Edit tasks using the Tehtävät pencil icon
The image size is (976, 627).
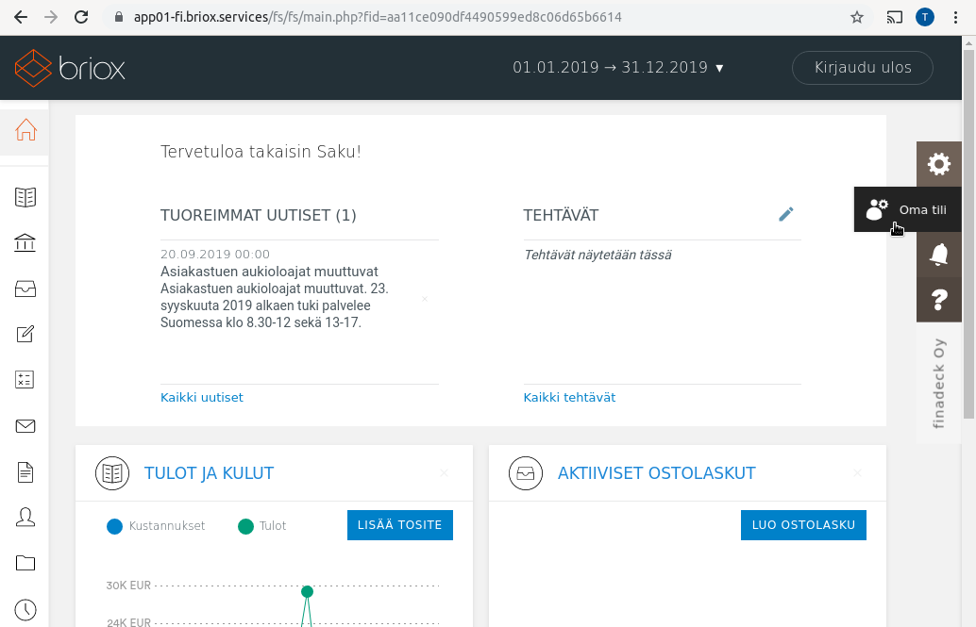pos(786,214)
